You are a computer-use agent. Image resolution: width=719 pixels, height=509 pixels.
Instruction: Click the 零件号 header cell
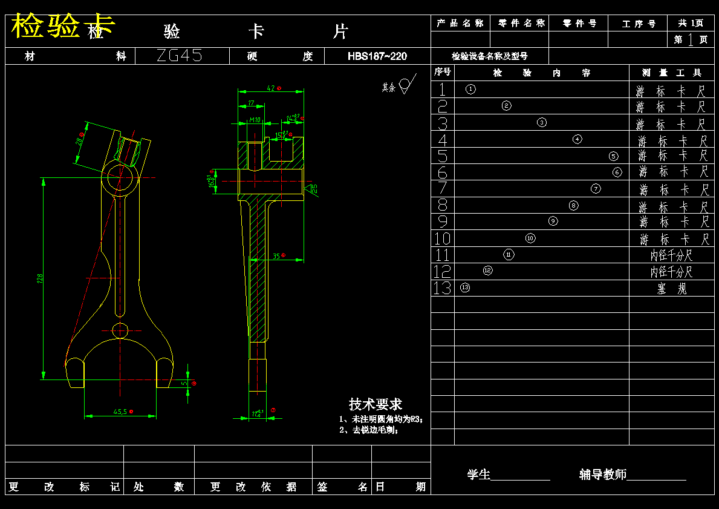(x=579, y=24)
